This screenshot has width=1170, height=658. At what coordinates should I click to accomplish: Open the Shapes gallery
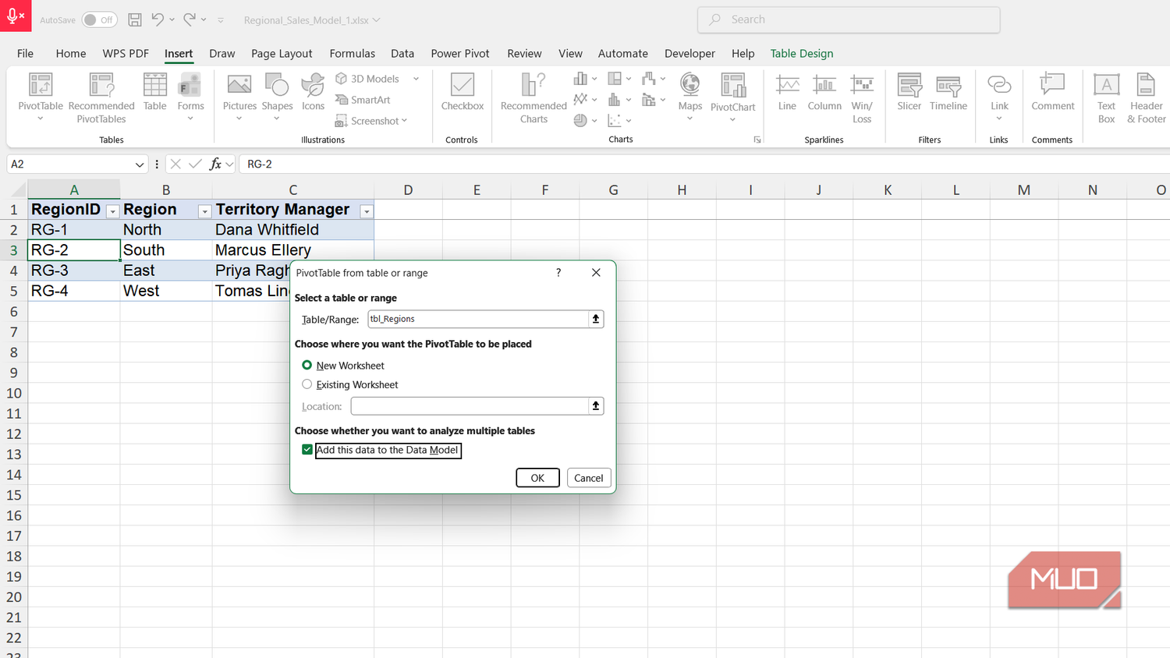click(277, 97)
